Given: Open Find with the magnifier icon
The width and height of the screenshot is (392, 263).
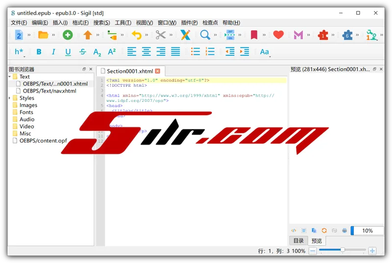Looking at the screenshot, I should 205,35.
